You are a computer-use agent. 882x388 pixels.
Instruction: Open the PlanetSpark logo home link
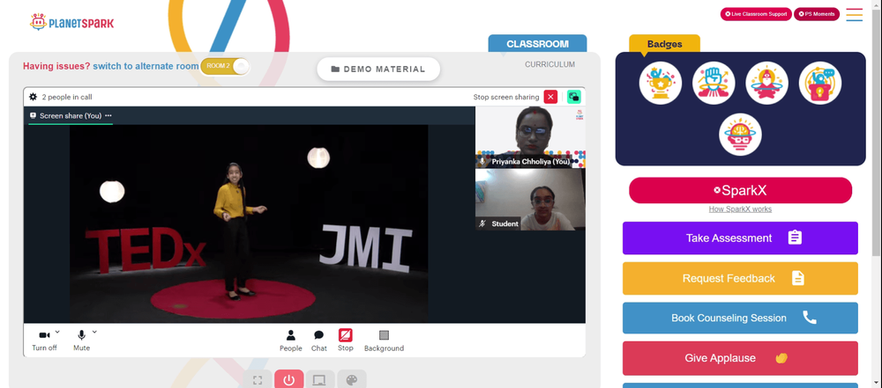coord(71,23)
